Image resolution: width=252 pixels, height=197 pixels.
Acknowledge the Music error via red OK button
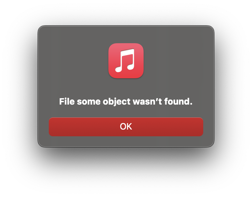point(126,127)
